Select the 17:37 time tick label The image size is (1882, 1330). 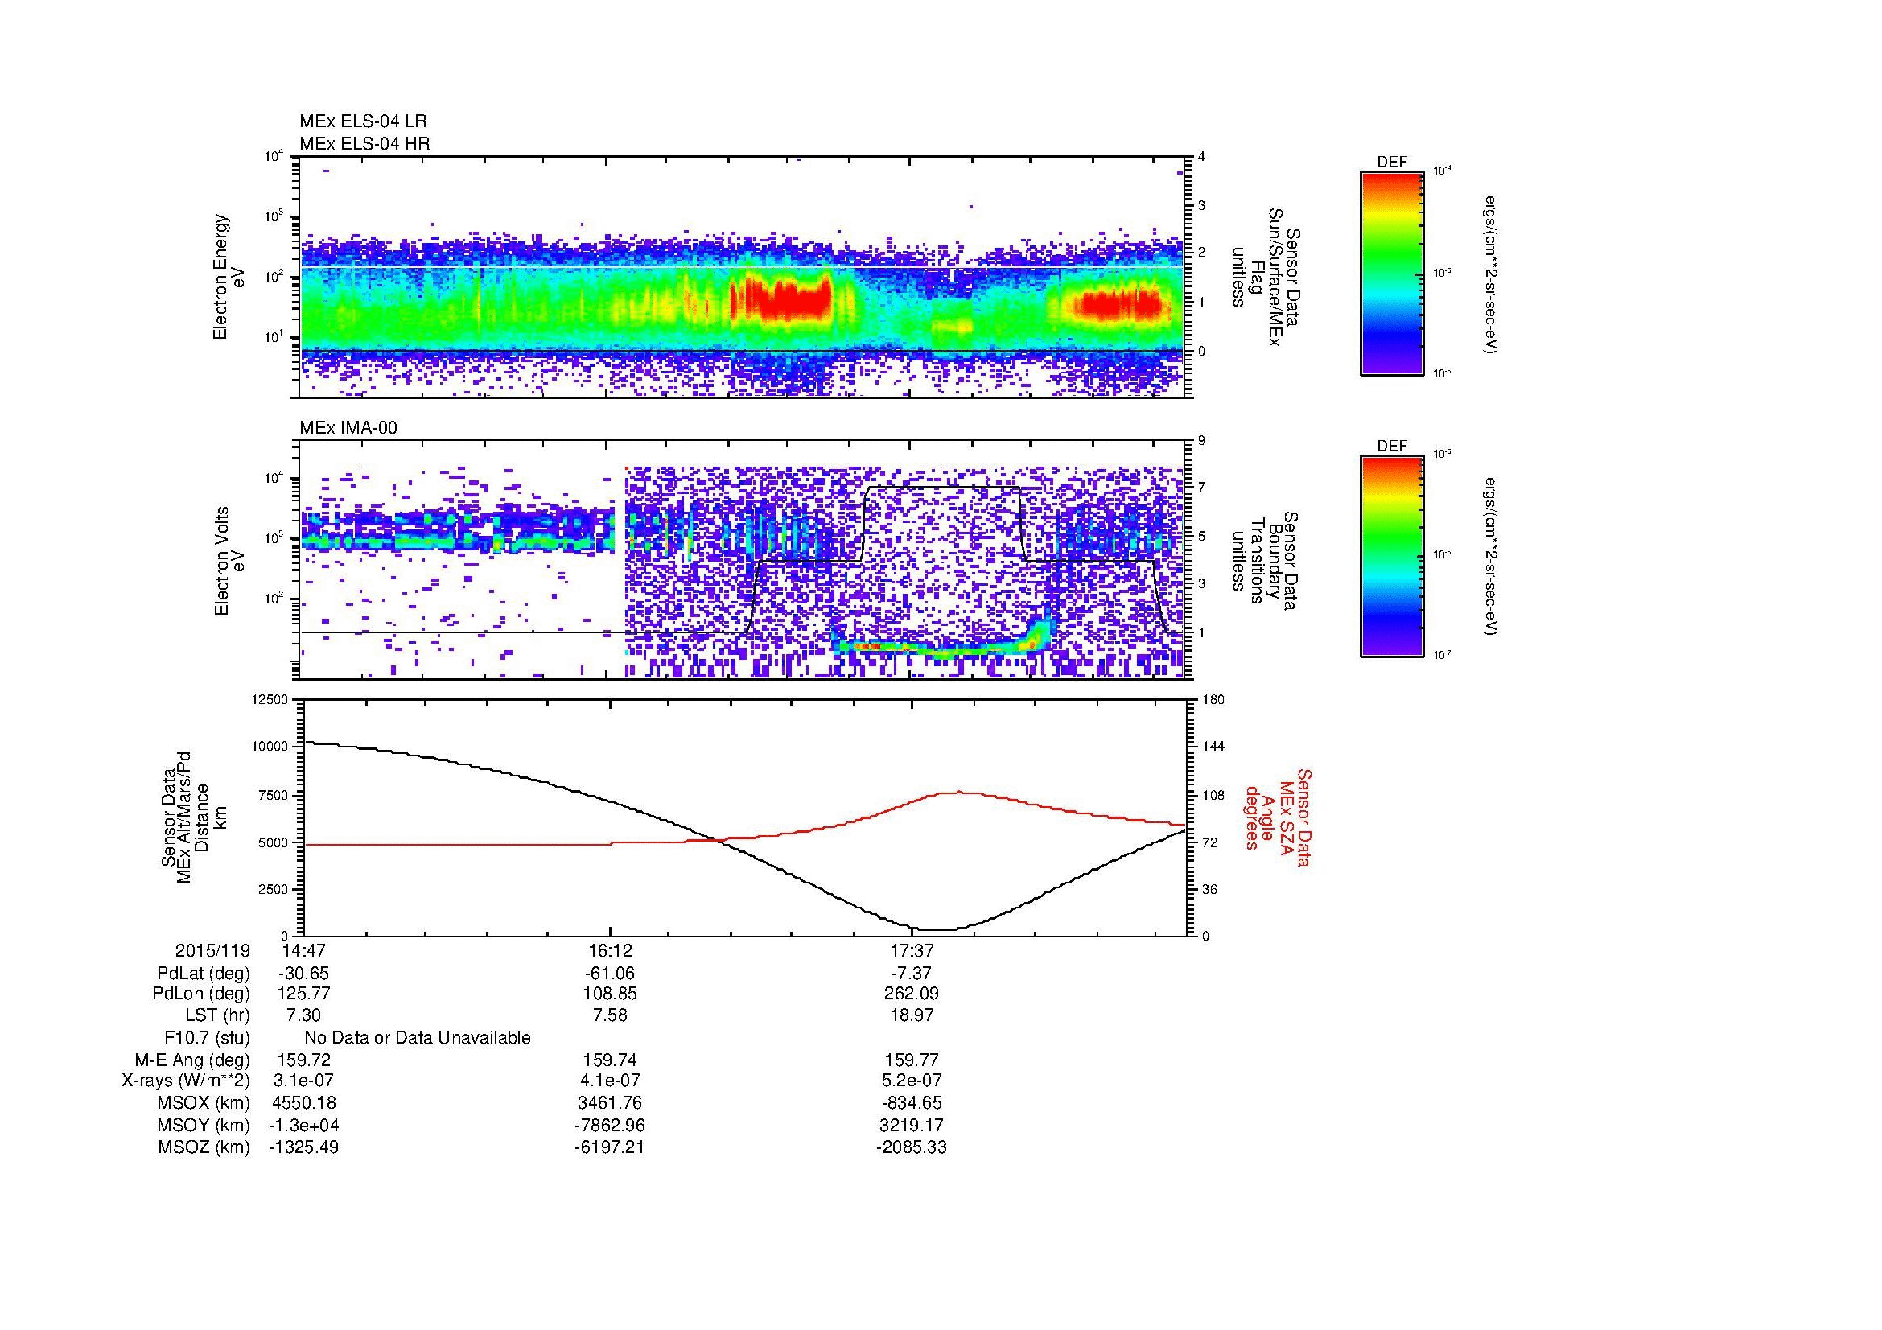point(912,950)
